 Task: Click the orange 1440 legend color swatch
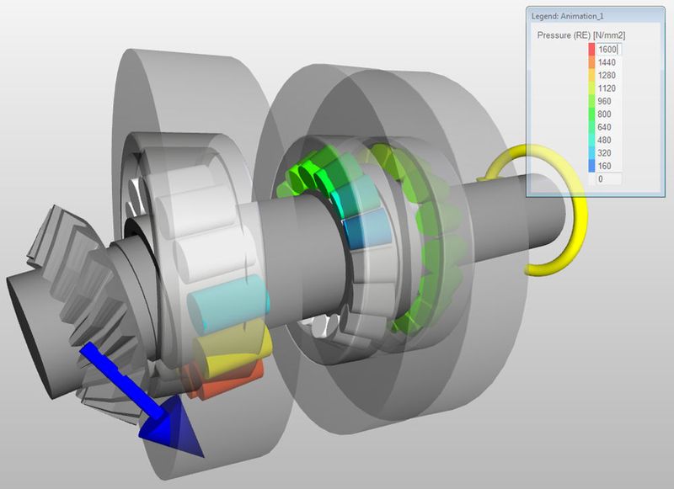591,63
